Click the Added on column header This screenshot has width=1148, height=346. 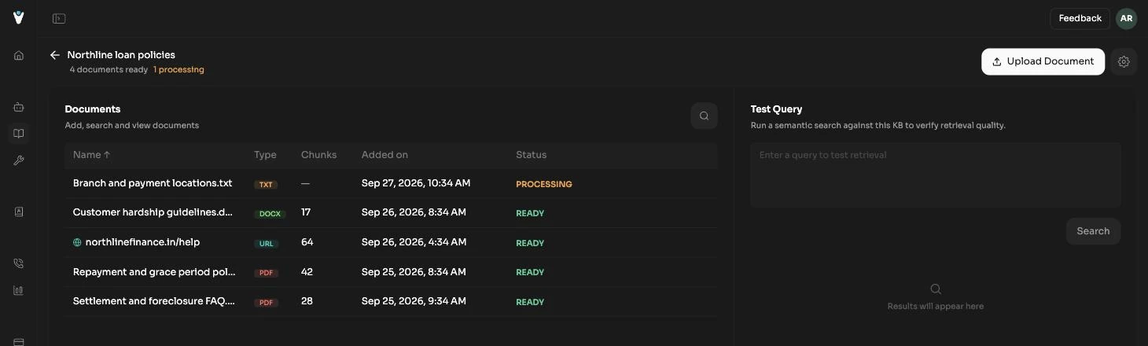click(385, 155)
